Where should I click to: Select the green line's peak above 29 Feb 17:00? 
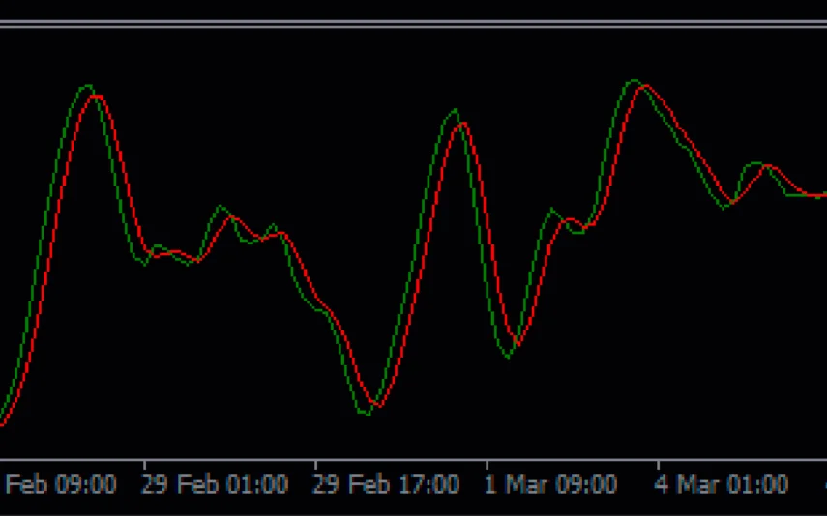click(x=454, y=110)
